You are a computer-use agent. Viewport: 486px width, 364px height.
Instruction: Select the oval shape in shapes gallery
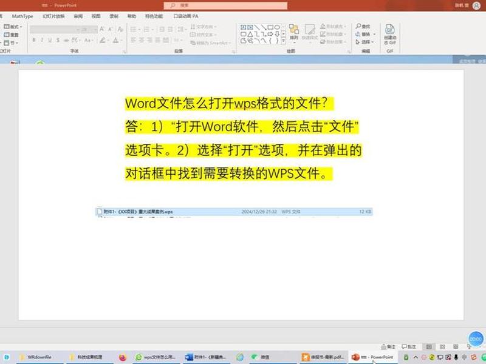(277, 27)
